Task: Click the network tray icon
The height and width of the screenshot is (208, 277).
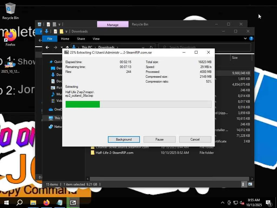Action: tap(236, 203)
